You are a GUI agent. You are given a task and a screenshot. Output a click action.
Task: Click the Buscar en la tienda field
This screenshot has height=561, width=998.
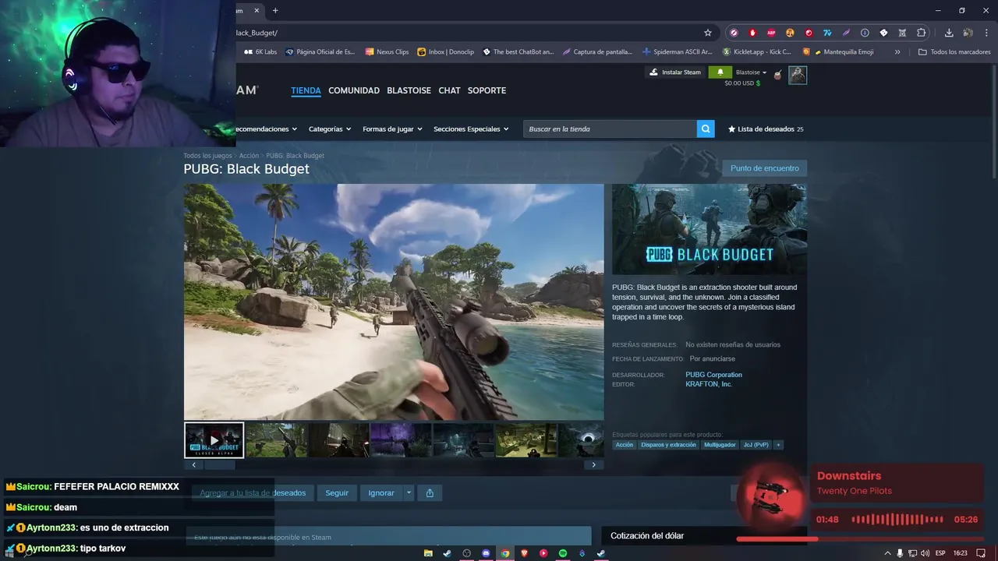(x=610, y=129)
